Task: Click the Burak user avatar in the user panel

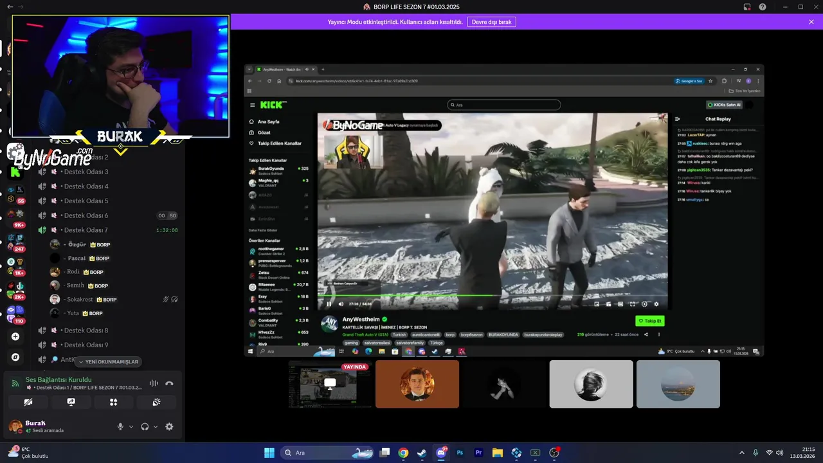Action: click(x=15, y=426)
